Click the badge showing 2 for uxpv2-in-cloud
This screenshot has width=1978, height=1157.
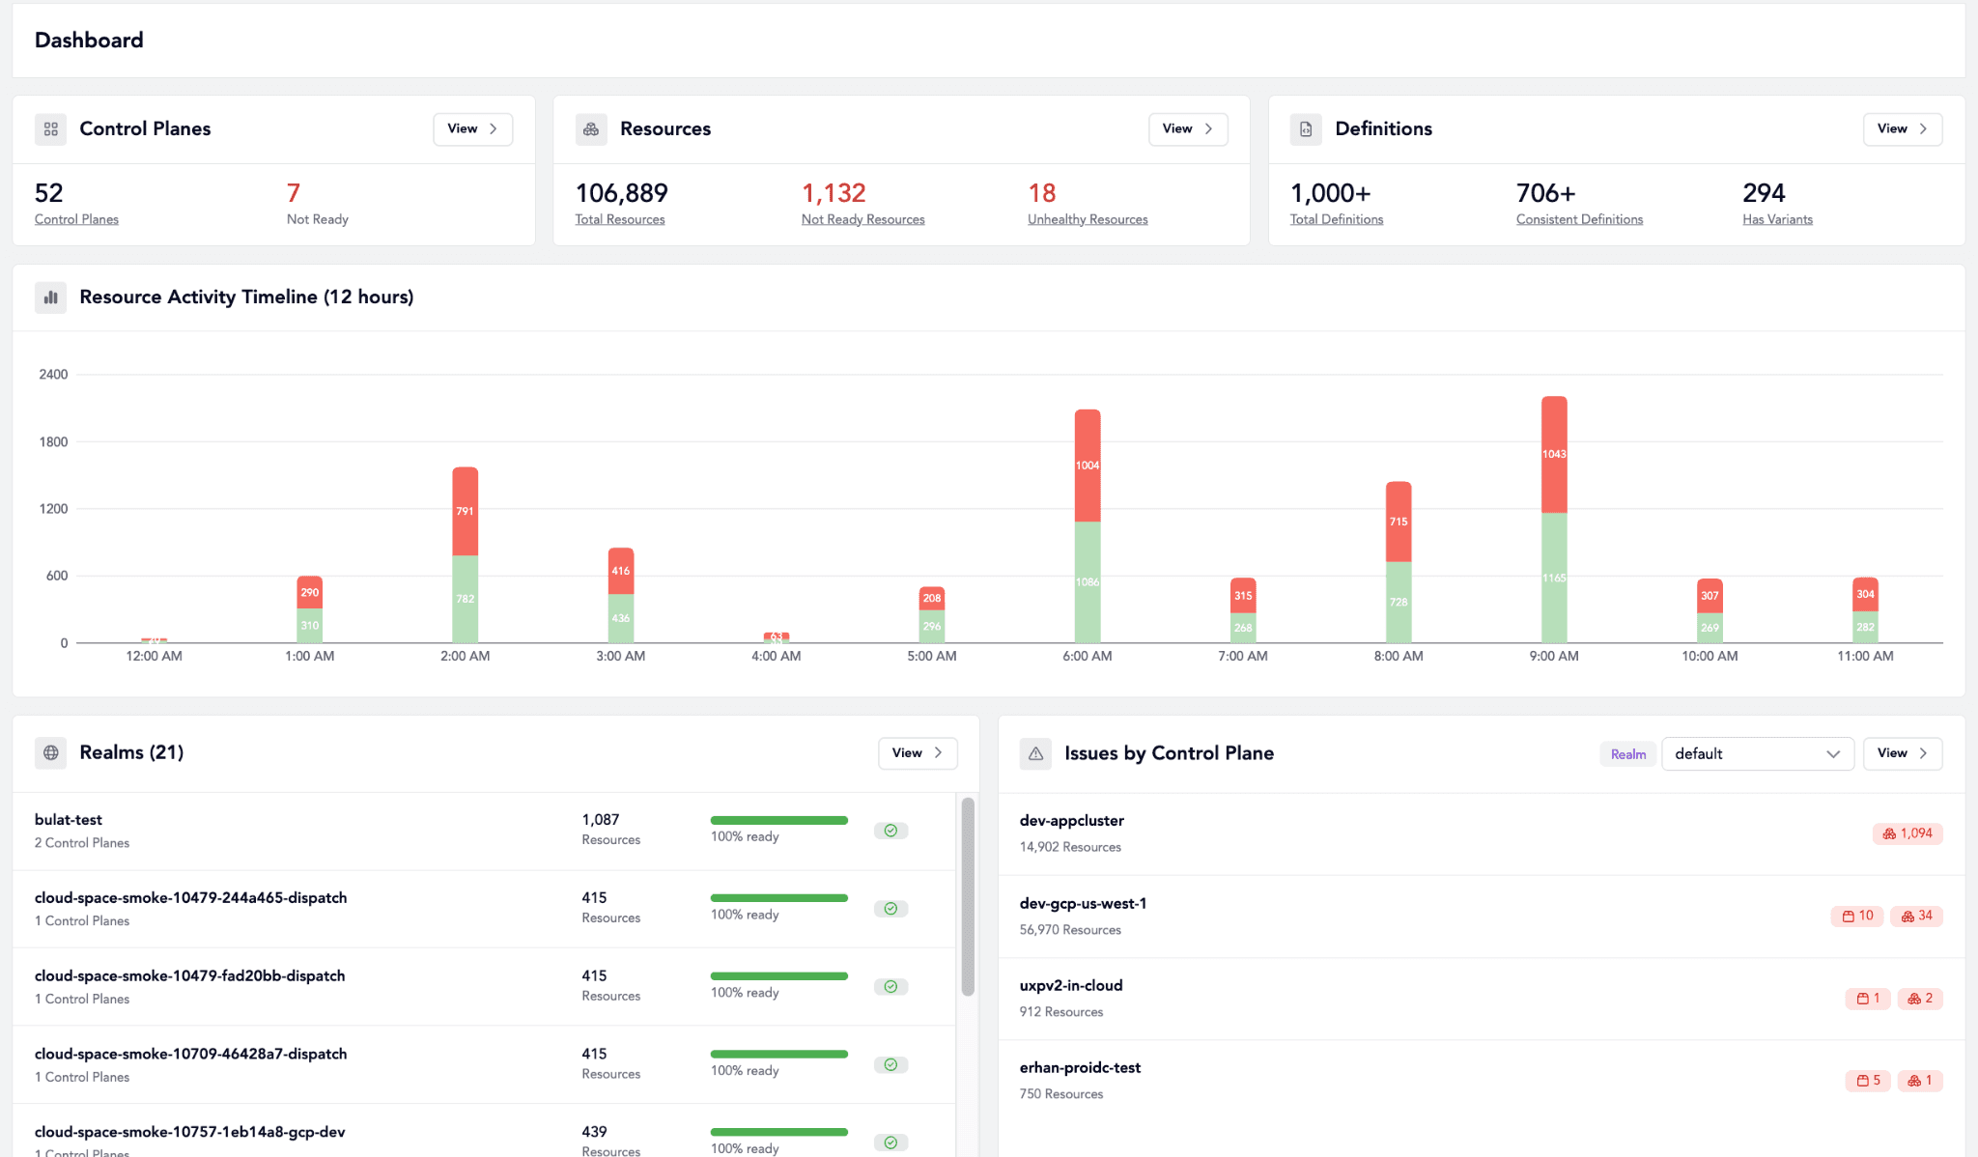click(1920, 999)
